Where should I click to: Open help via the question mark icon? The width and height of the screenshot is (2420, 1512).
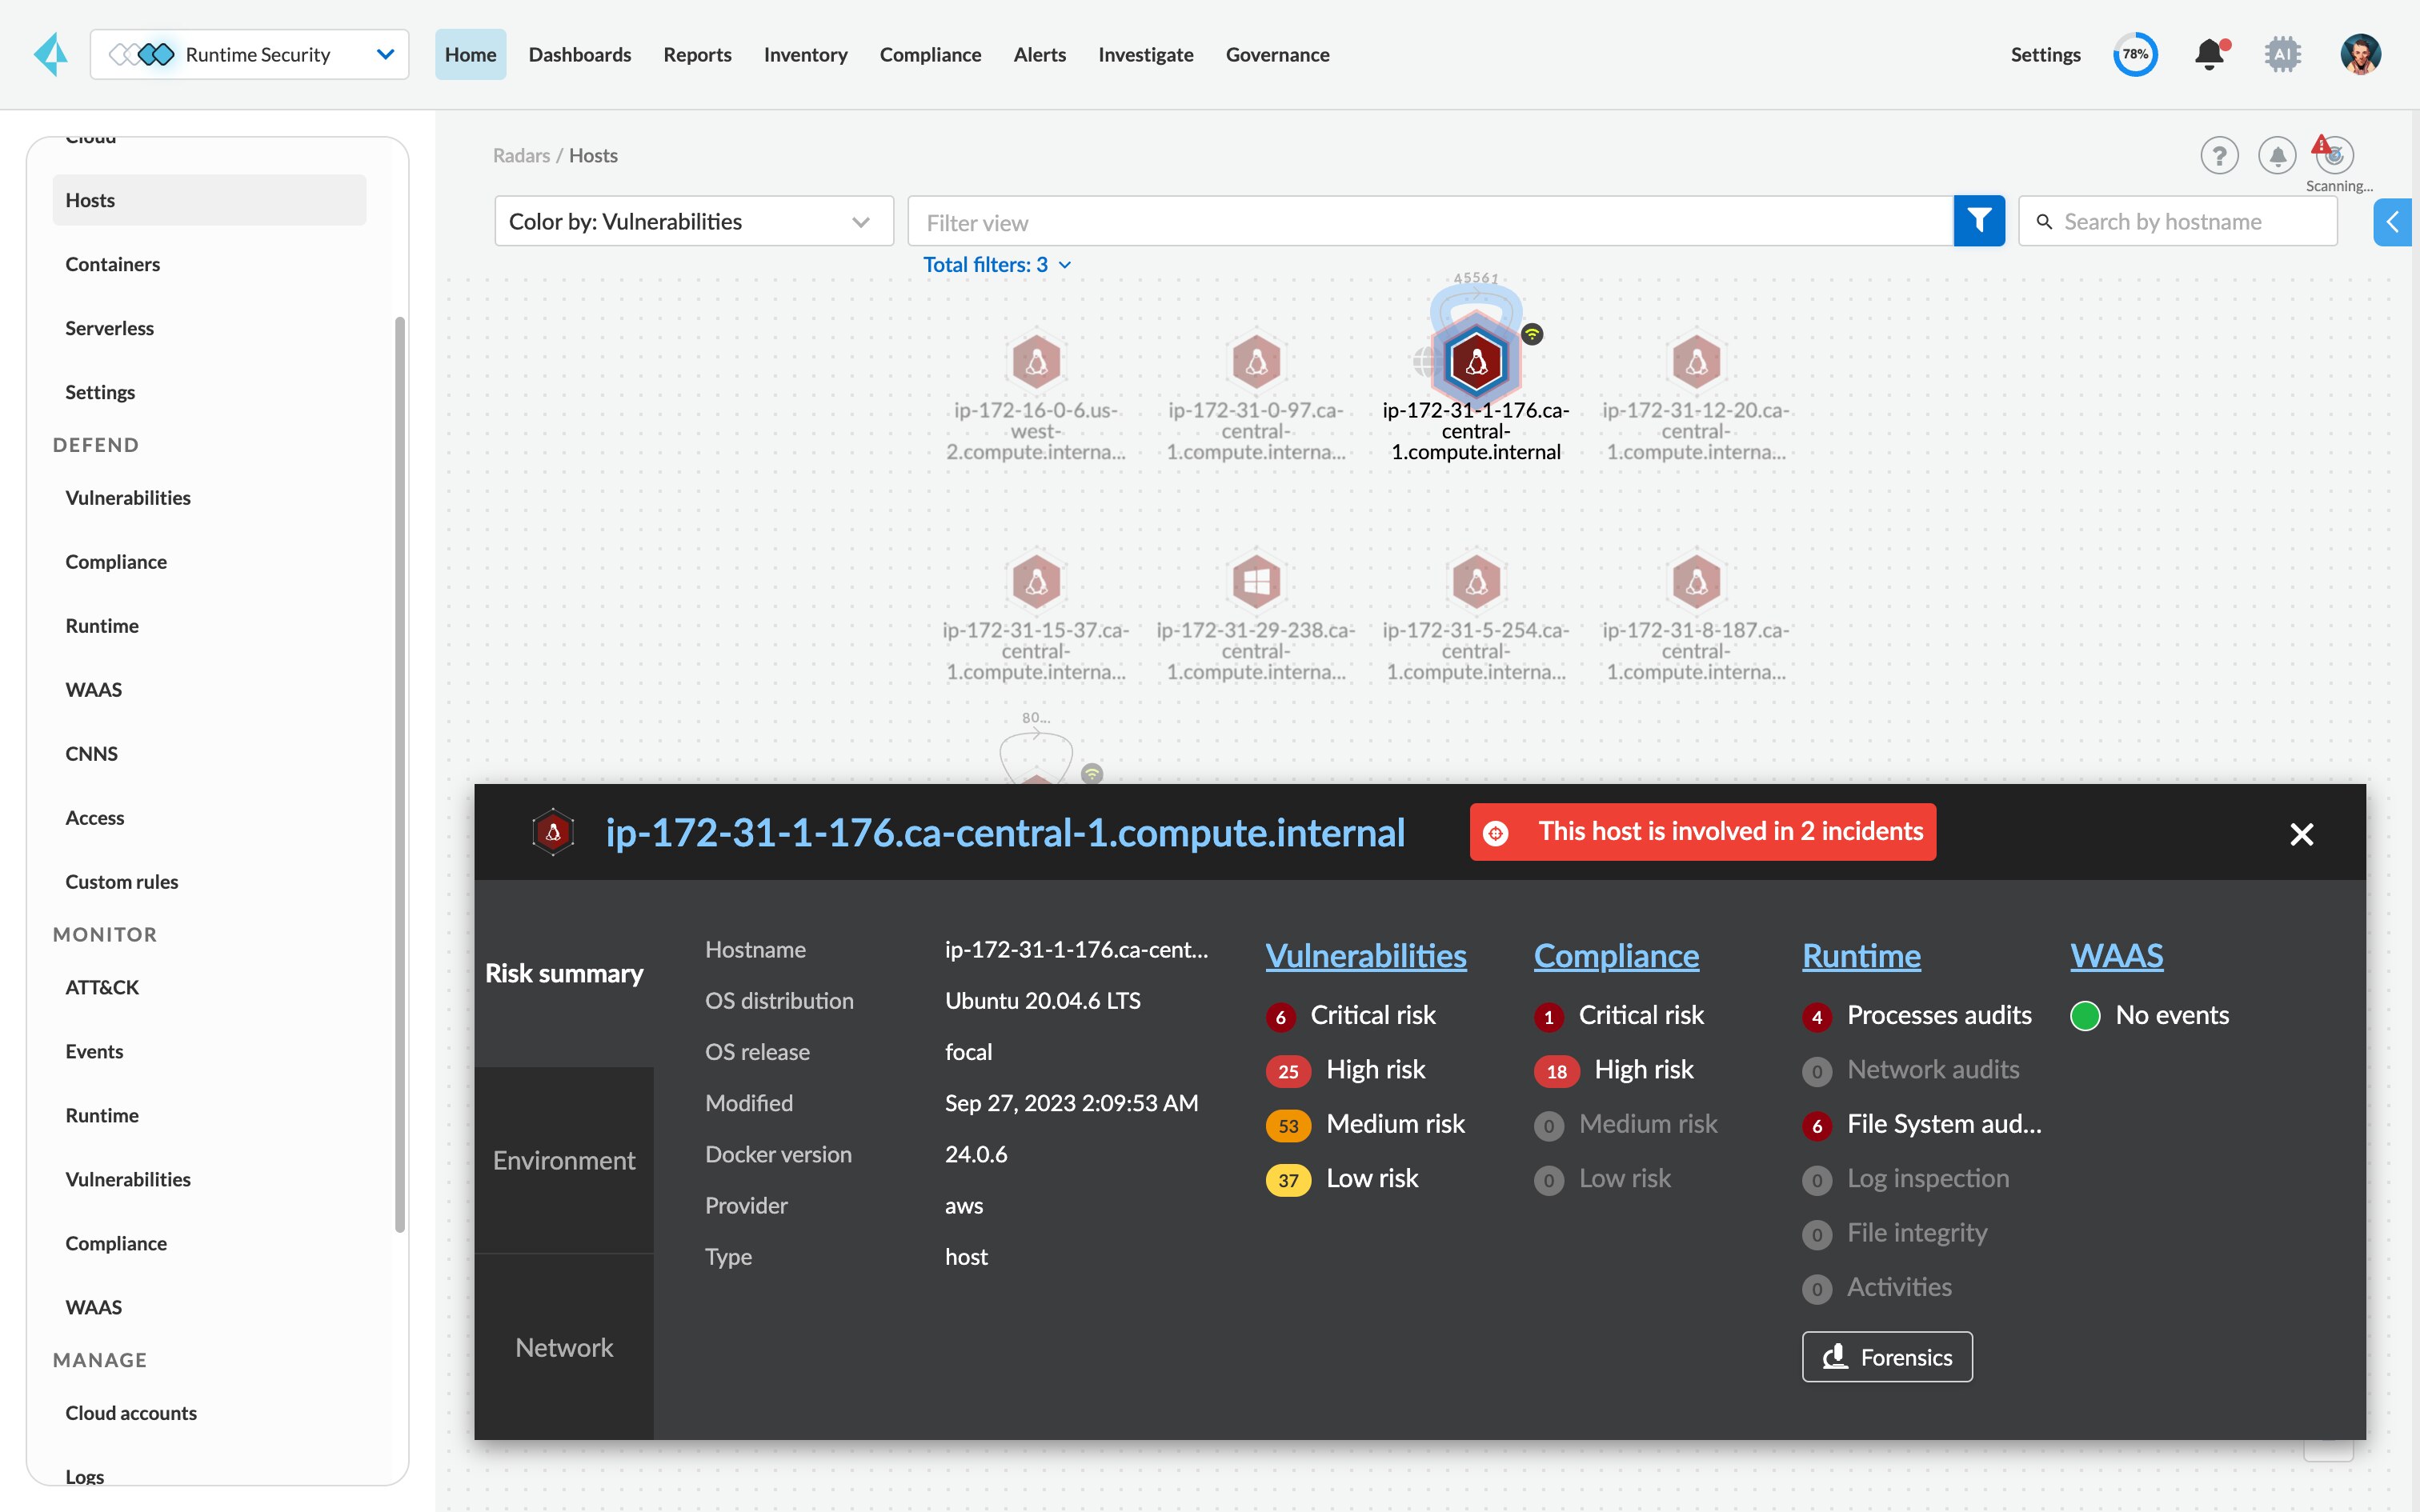(x=2220, y=155)
